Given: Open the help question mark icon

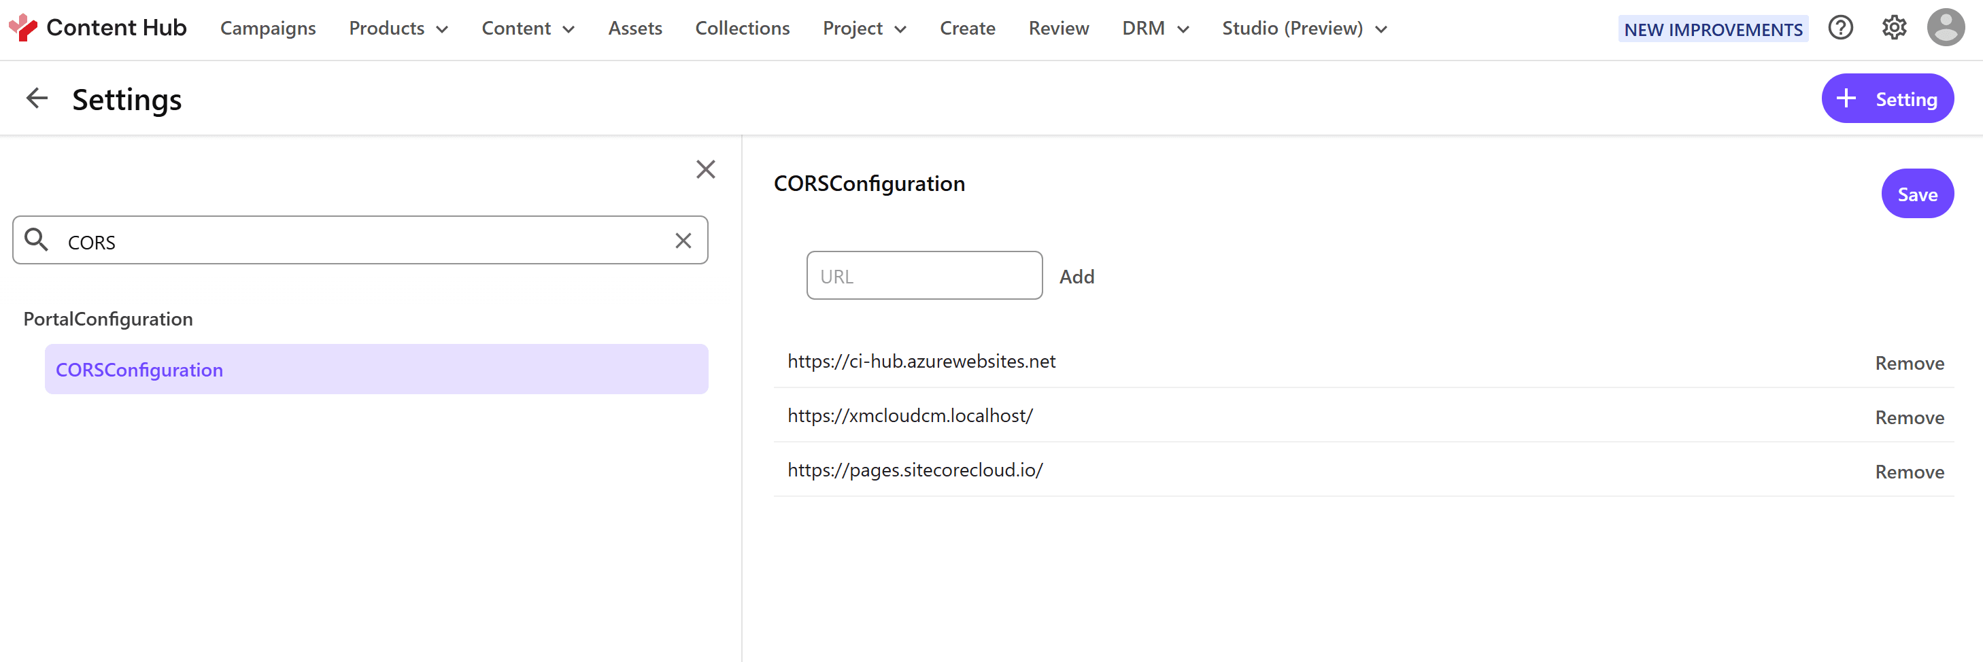Looking at the screenshot, I should (1840, 28).
